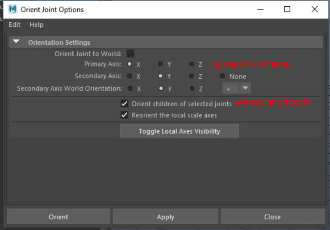Open the Help menu

point(37,25)
